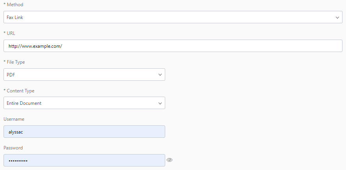
Task: Click the chevron arrow of the Content Type select
Action: point(160,103)
